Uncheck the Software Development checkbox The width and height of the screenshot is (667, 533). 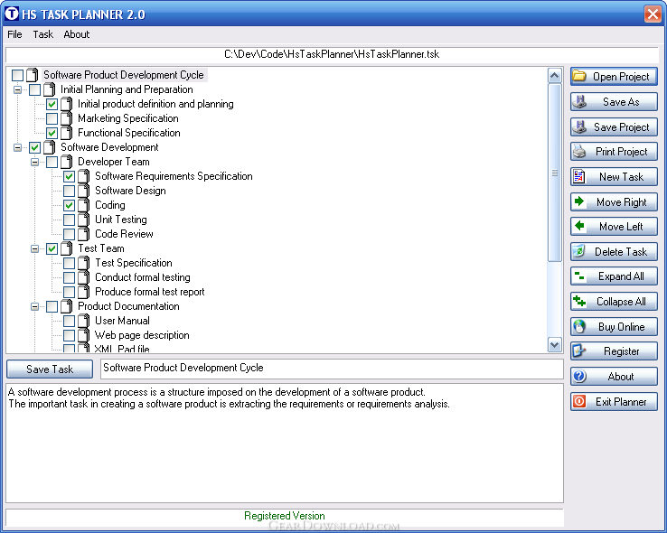(35, 147)
